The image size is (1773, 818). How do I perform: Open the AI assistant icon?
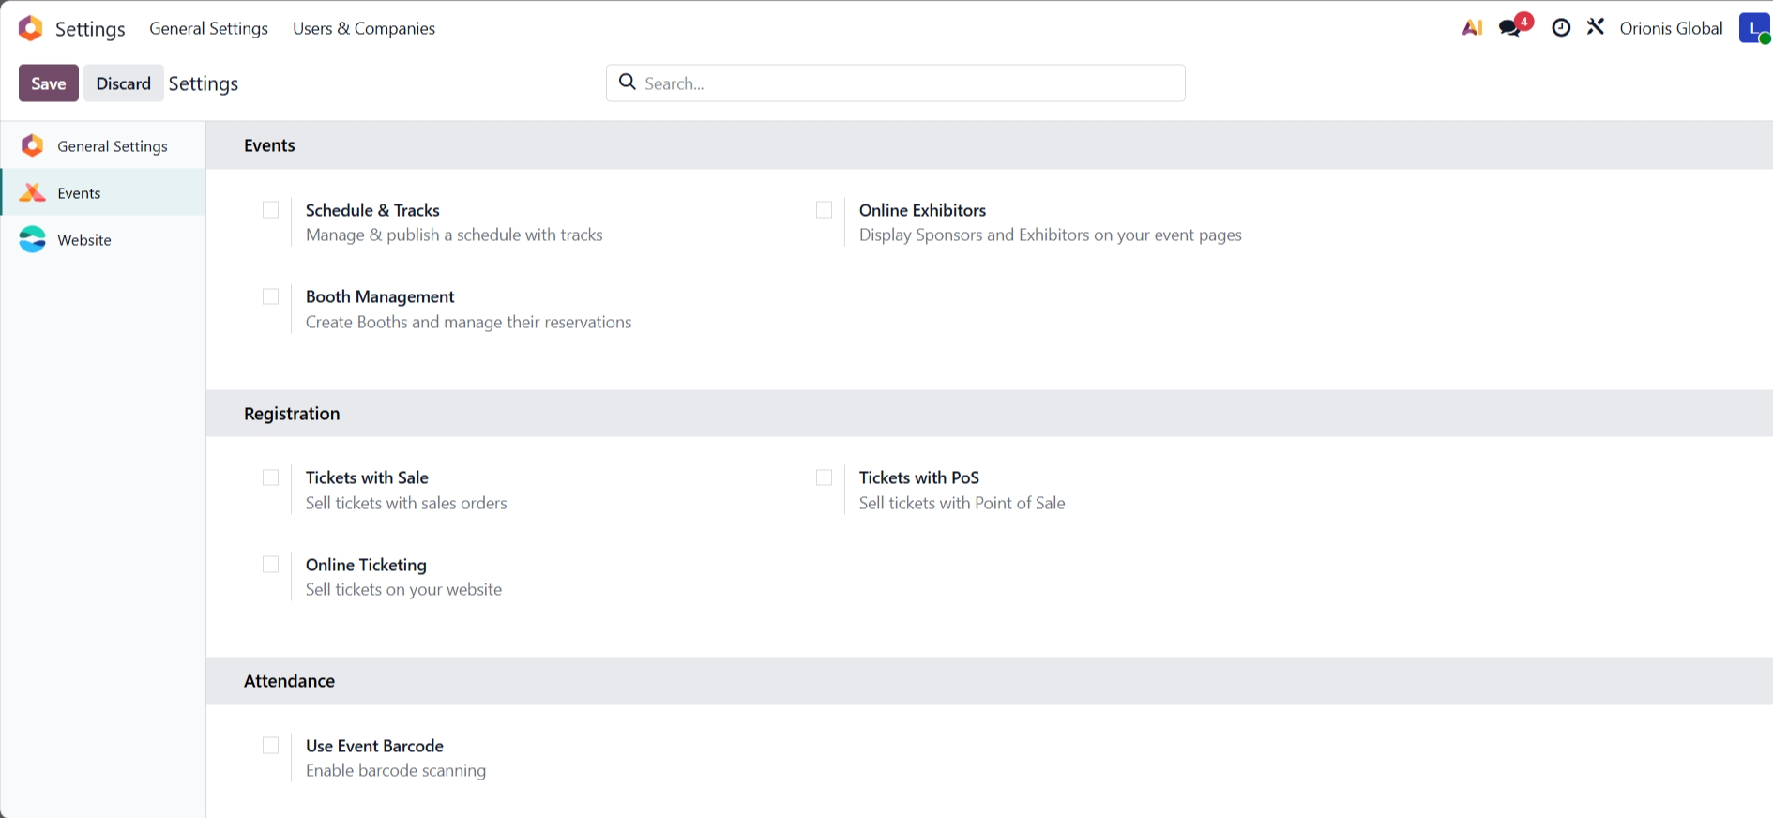1472,28
